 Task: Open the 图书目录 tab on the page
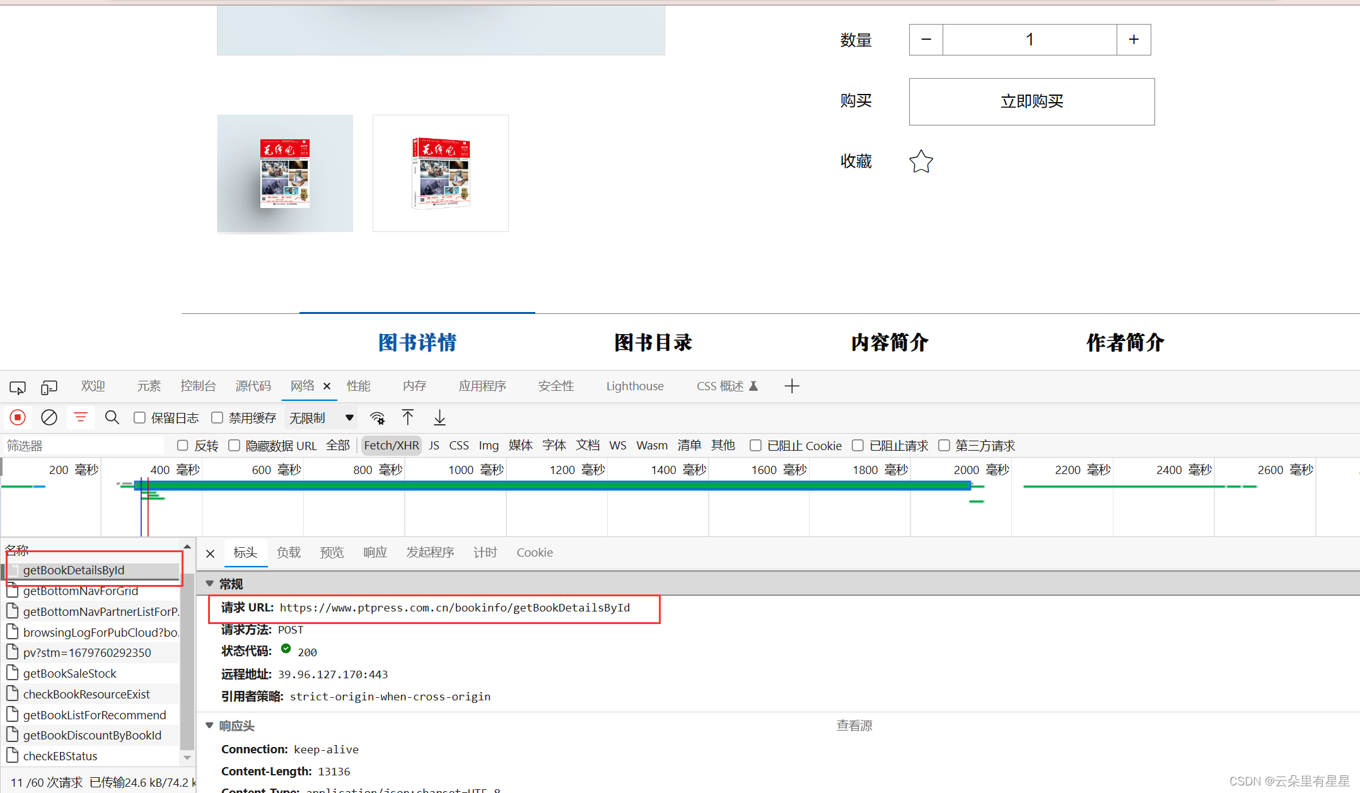[653, 343]
